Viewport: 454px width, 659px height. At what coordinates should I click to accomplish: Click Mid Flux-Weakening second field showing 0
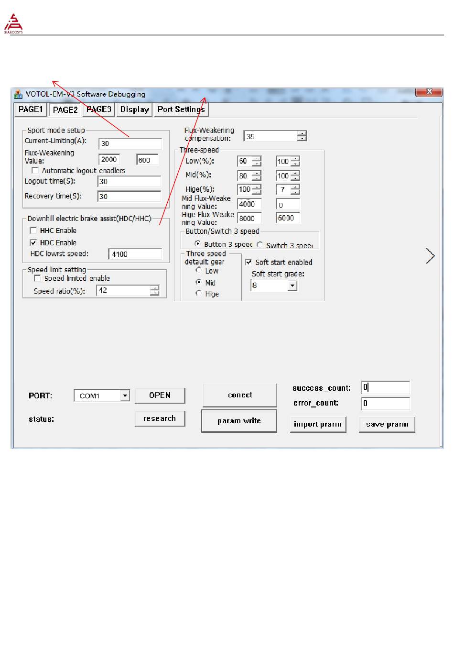click(x=288, y=205)
